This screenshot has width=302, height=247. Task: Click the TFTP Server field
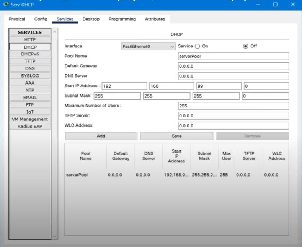(x=233, y=115)
